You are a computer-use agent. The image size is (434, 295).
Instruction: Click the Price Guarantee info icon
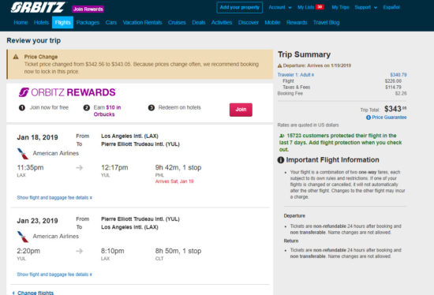click(x=369, y=118)
